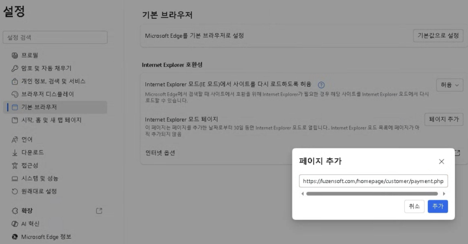Click the external link icon beside Extensions
This screenshot has width=468, height=244.
[99, 211]
